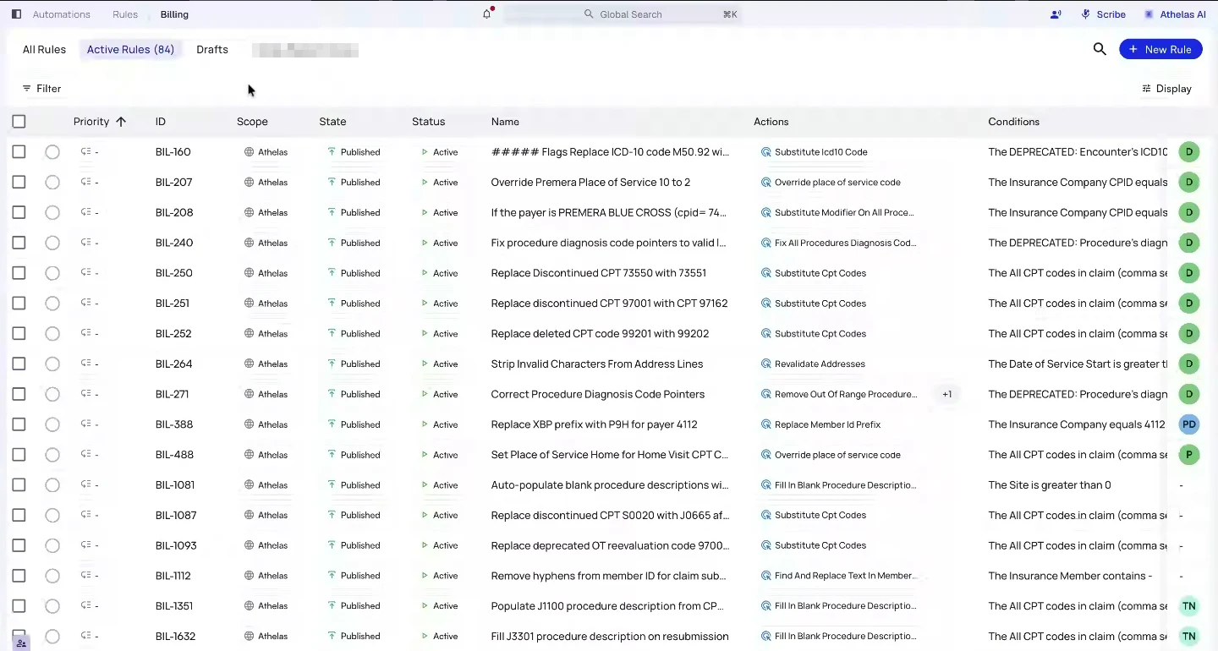Check the box for BIL-160
This screenshot has width=1218, height=651.
tap(19, 152)
